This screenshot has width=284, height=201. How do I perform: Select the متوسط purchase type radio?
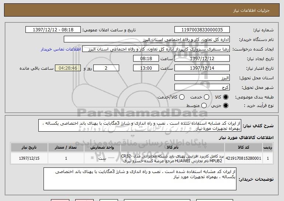[204, 105]
